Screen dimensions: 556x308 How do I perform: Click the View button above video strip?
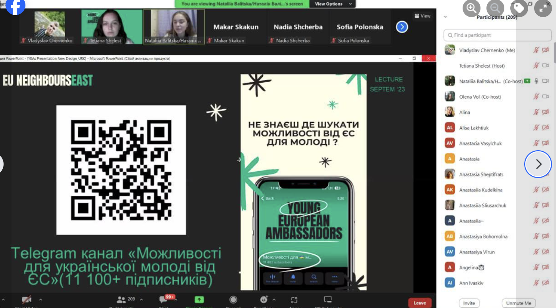pyautogui.click(x=422, y=16)
